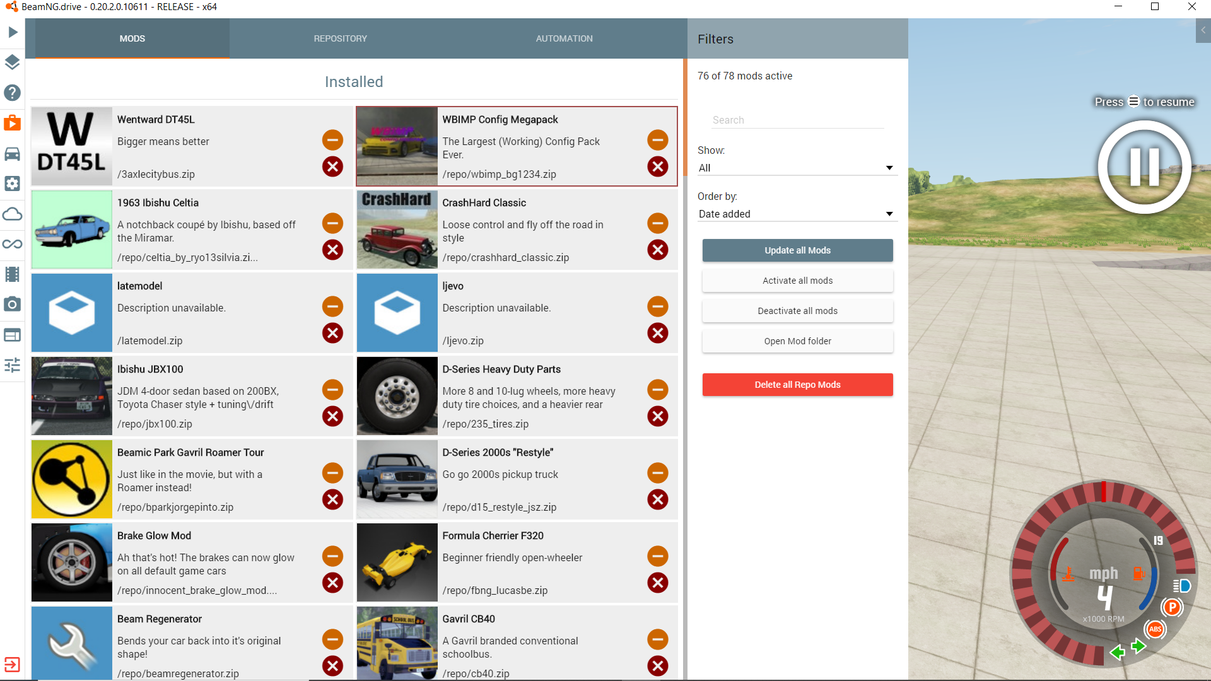Delete the Gavril CB40 mod

coord(658,666)
